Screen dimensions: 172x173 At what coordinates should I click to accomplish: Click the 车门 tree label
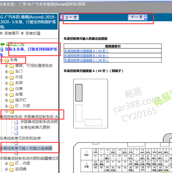pyautogui.click(x=19, y=71)
